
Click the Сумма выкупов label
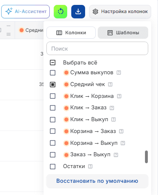tap(92, 73)
